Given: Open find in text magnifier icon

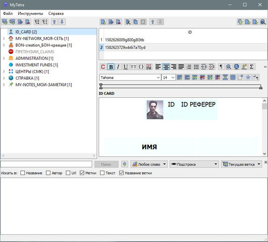Looking at the screenshot, I should pos(229,67).
